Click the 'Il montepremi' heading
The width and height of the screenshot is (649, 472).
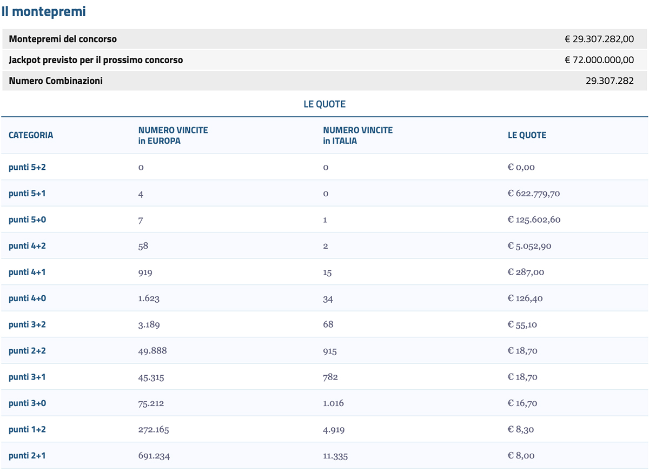pyautogui.click(x=43, y=11)
